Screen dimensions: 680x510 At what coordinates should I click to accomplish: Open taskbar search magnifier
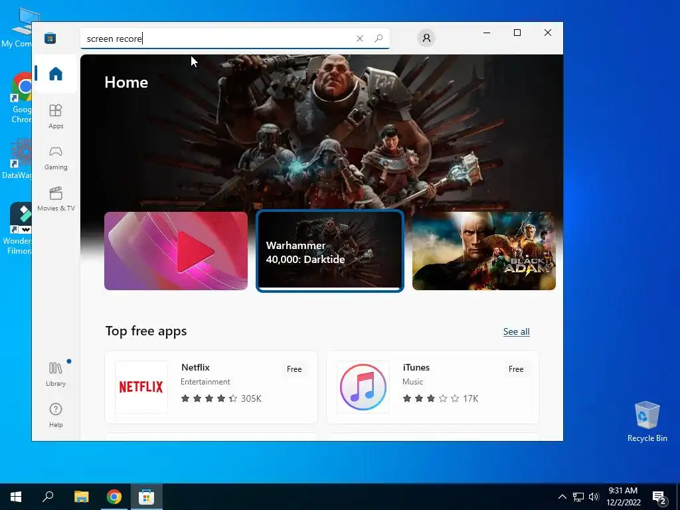click(48, 497)
